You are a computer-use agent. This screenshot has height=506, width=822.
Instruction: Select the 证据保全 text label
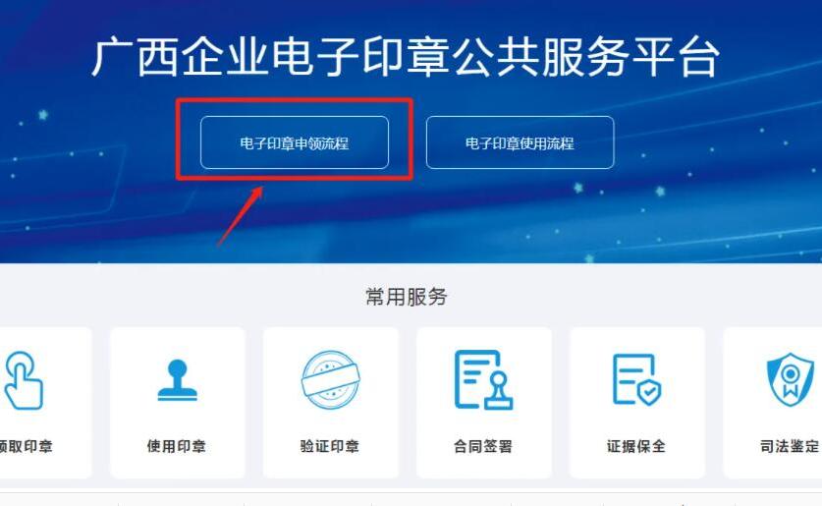pyautogui.click(x=636, y=446)
